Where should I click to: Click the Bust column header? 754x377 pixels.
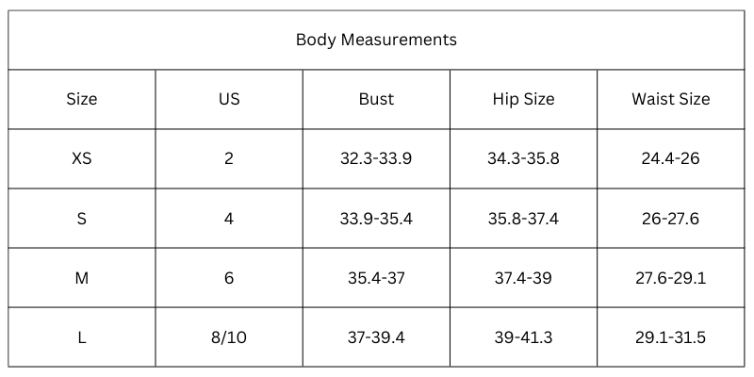(376, 99)
